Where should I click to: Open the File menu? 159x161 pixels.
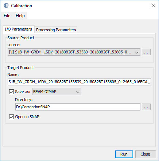[7, 16]
